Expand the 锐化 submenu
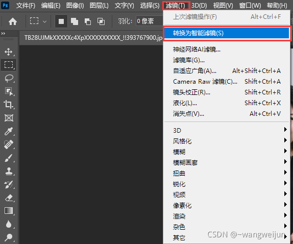The height and width of the screenshot is (244, 293). (x=227, y=184)
